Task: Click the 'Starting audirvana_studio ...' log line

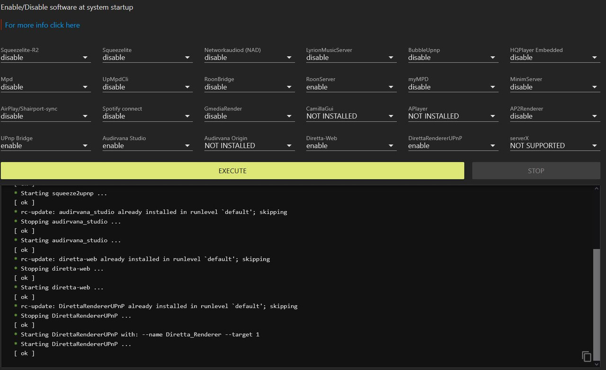Action: point(68,240)
